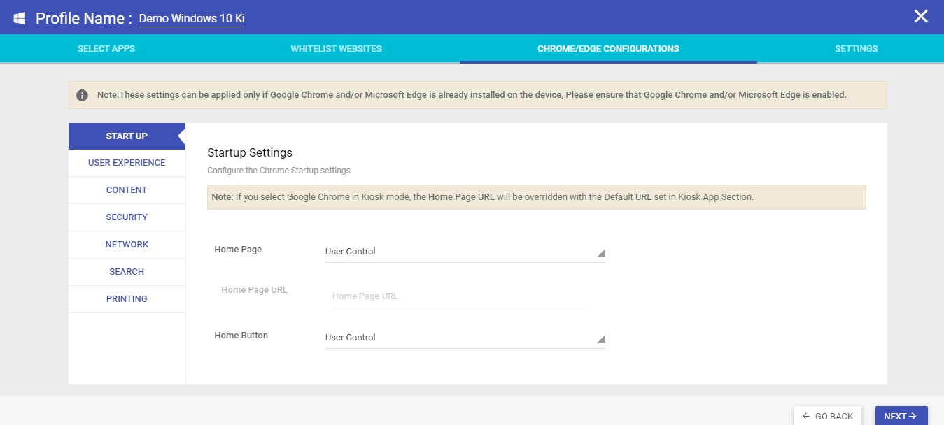Click the Home Page label

tap(238, 250)
